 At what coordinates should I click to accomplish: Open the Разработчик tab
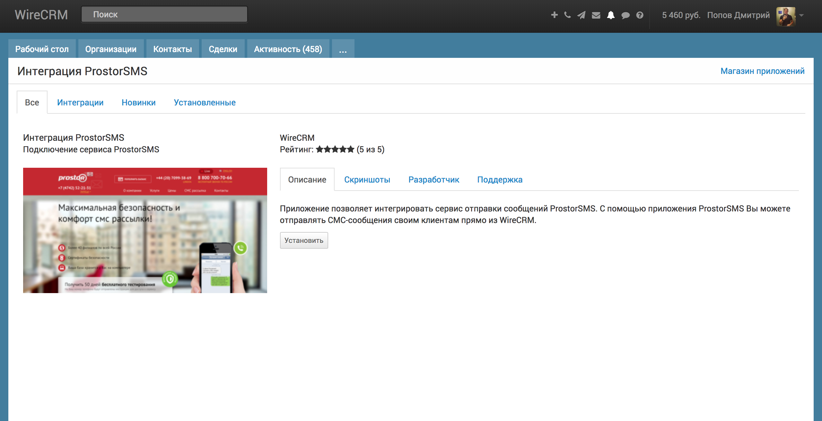click(434, 180)
